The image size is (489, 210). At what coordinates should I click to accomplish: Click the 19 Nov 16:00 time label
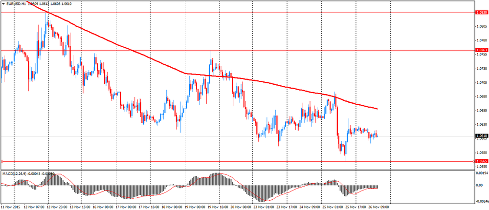tap(218, 206)
